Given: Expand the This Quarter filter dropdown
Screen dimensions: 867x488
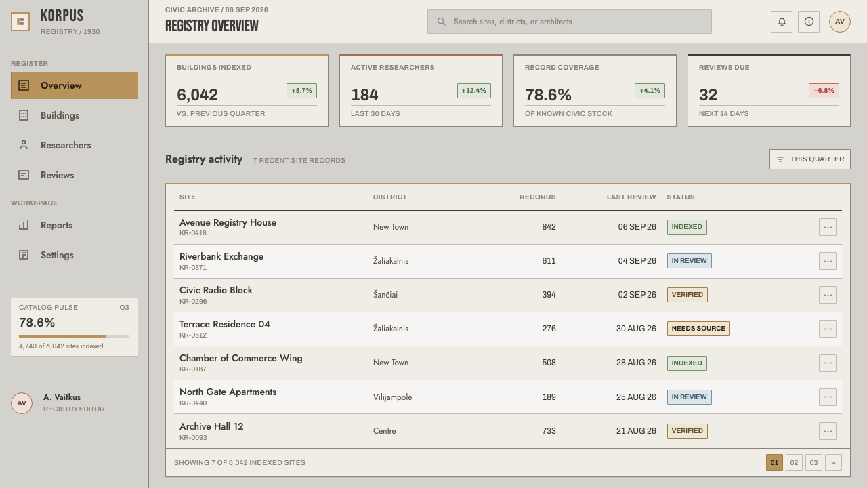Looking at the screenshot, I should 810,159.
